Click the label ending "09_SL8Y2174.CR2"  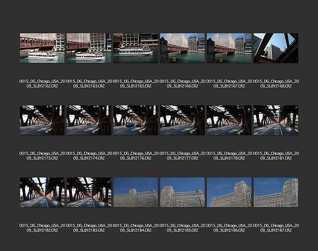pyautogui.click(x=89, y=156)
